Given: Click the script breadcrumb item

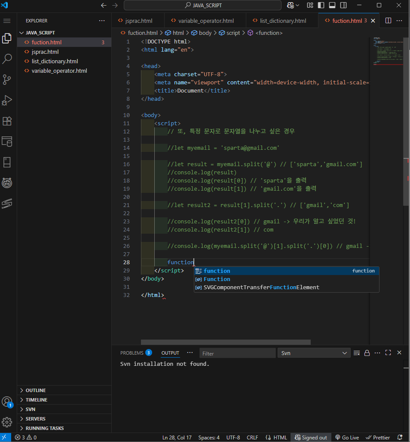Looking at the screenshot, I should click(229, 33).
